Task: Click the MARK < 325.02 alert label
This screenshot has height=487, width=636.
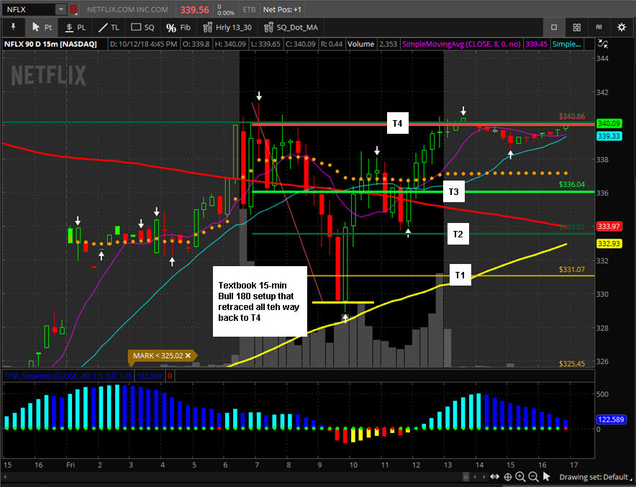Action: point(158,355)
